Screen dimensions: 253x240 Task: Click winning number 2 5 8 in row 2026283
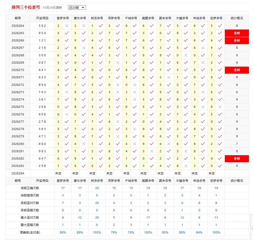click(x=42, y=166)
